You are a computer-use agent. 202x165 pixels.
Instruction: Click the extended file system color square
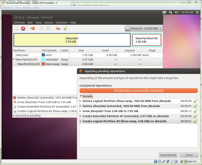coord(43,59)
